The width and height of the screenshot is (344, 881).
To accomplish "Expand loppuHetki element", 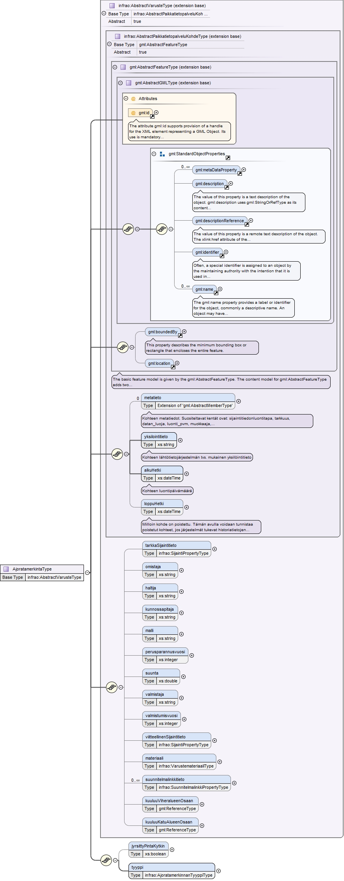I will 187,507.
